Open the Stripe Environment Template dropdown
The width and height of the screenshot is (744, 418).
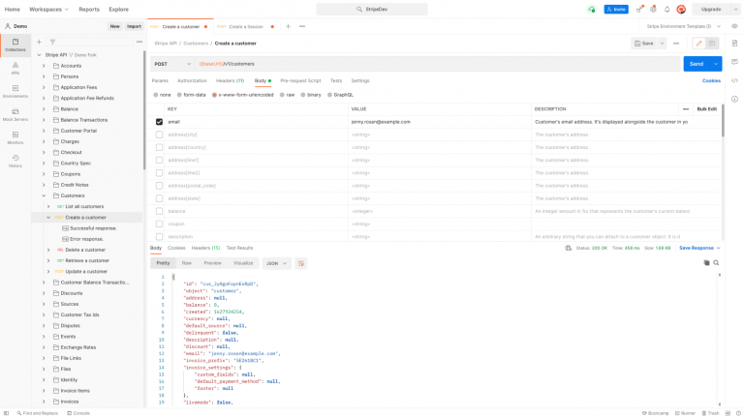[684, 26]
